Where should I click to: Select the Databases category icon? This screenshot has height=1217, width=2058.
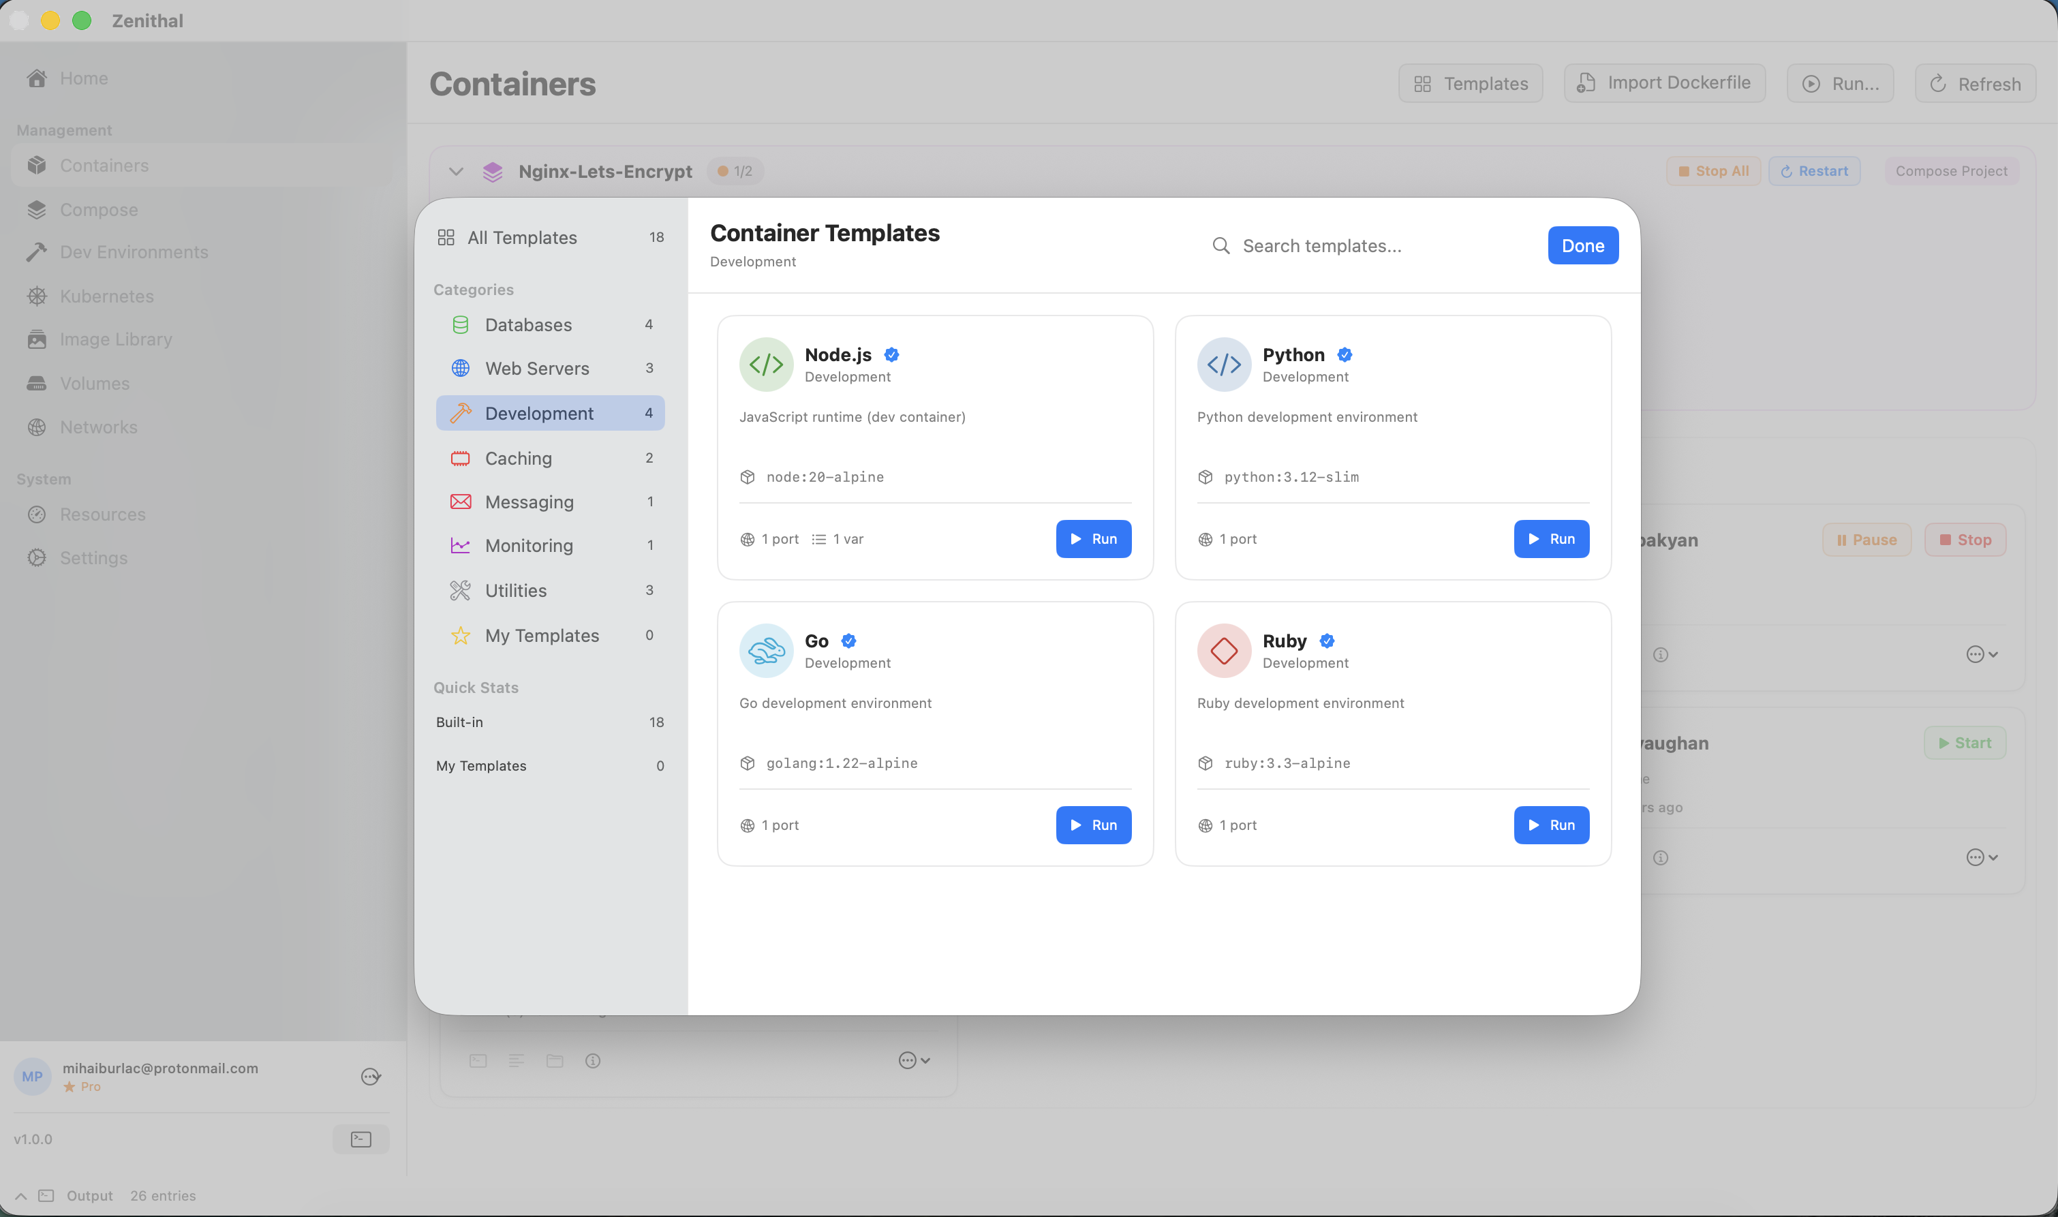coord(461,324)
